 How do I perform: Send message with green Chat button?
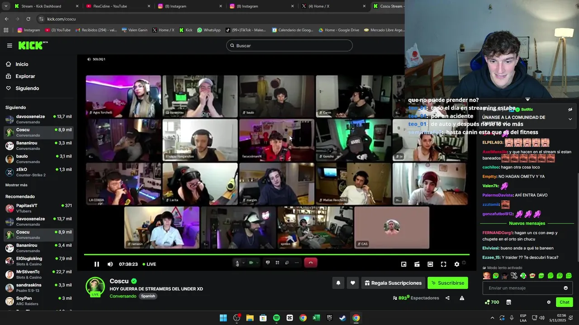[x=565, y=302]
